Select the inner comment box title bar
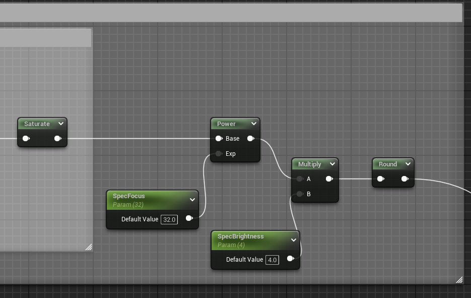The height and width of the screenshot is (298, 471). (46, 38)
